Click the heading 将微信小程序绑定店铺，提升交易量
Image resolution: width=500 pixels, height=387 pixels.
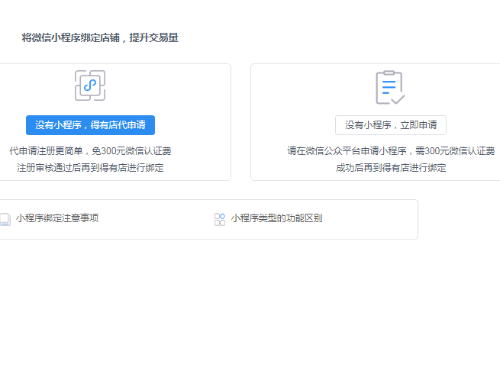[x=100, y=37]
